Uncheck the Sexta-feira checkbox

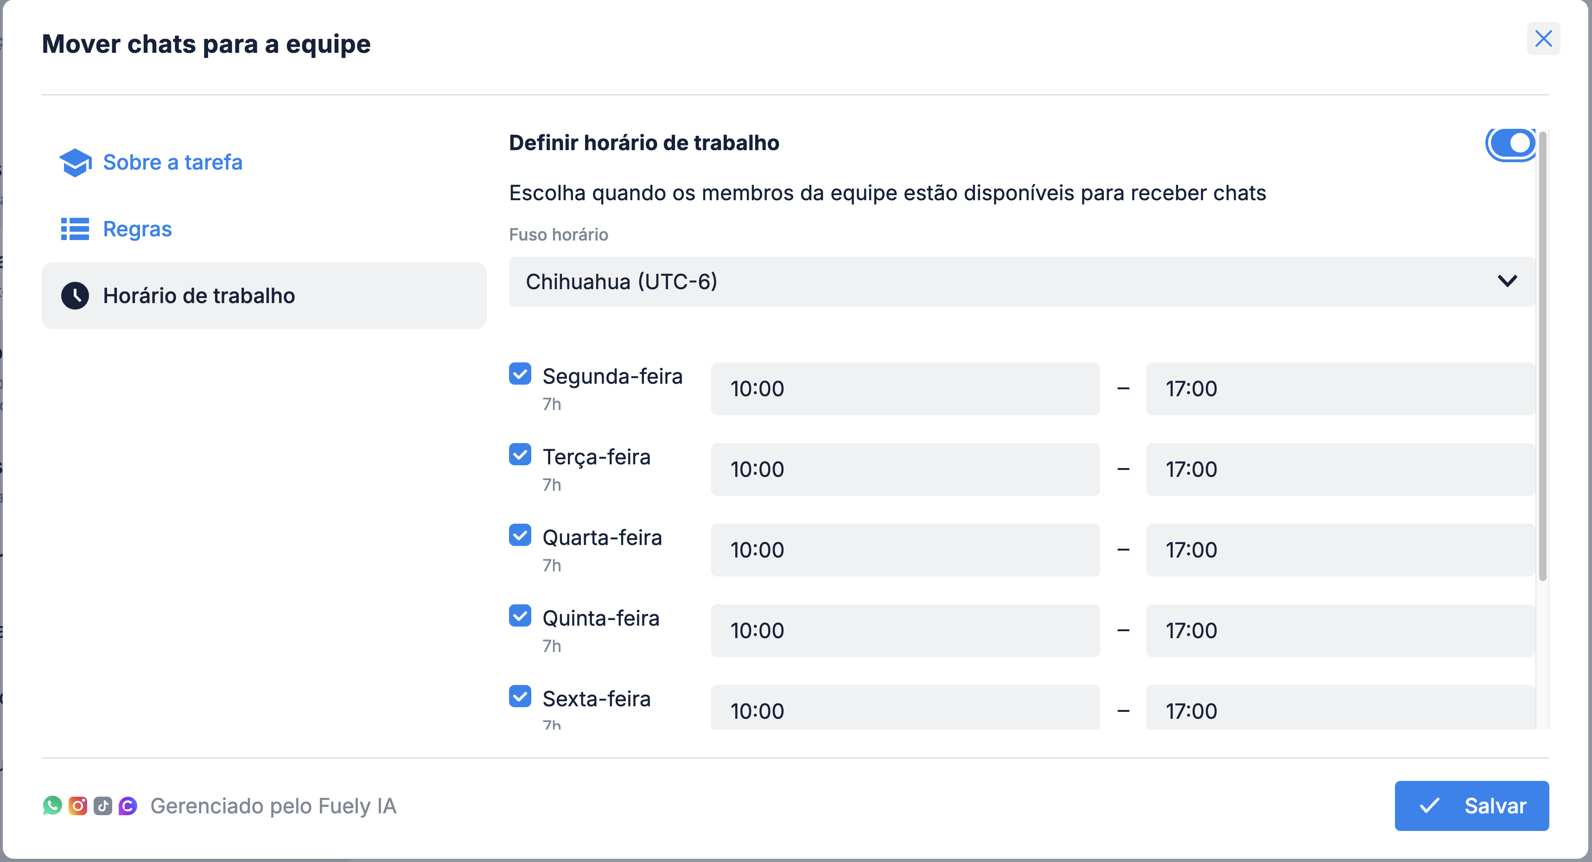click(520, 697)
